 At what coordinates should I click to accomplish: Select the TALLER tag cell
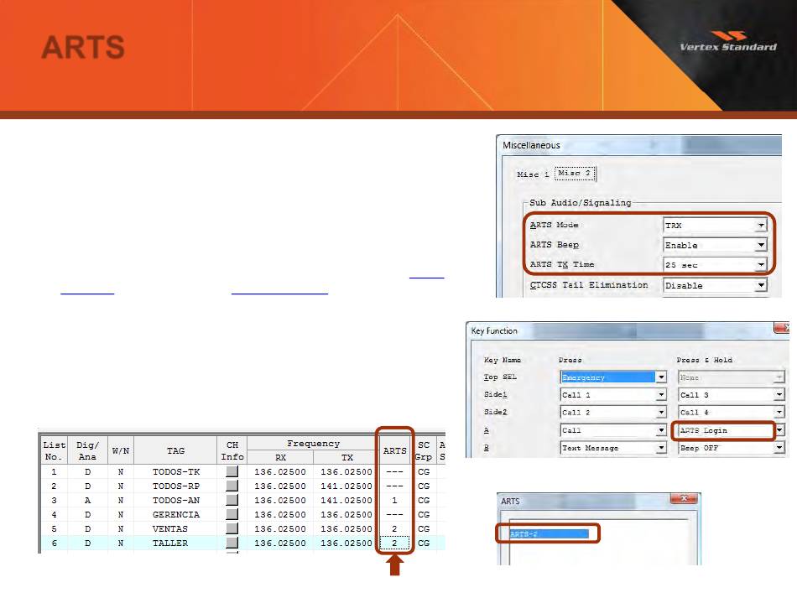pyautogui.click(x=175, y=543)
